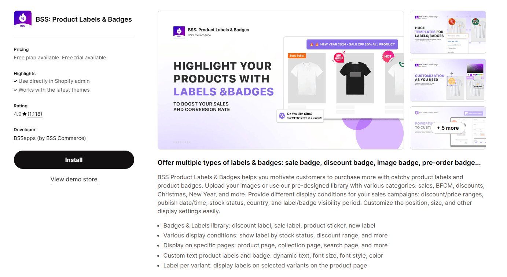Screen dimensions: 507x277
Task: Open the "Huge Templates for Labels/Badges" thumbnail
Action: click(448, 32)
